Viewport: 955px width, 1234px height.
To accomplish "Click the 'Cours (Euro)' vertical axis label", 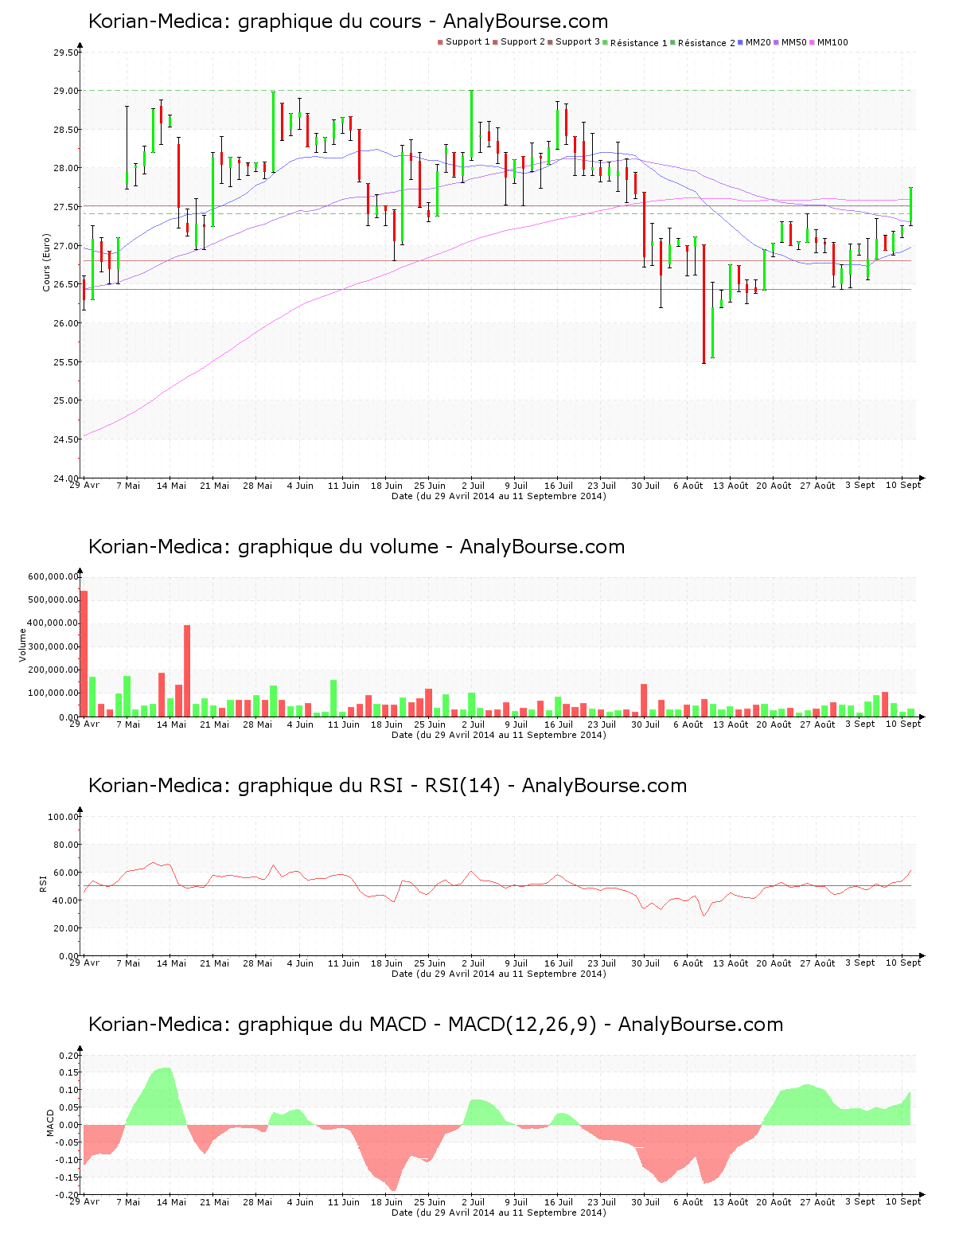I will pos(46,262).
